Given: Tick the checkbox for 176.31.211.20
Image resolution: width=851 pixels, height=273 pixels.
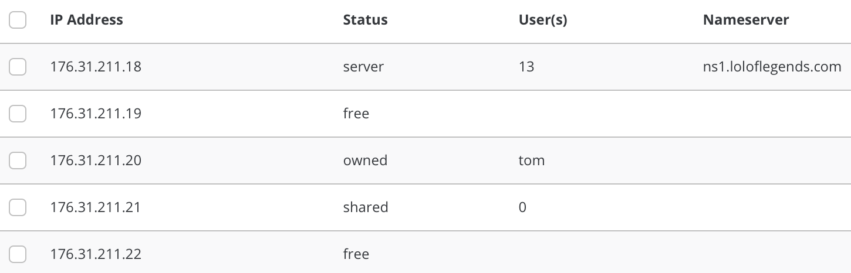Looking at the screenshot, I should 18,161.
